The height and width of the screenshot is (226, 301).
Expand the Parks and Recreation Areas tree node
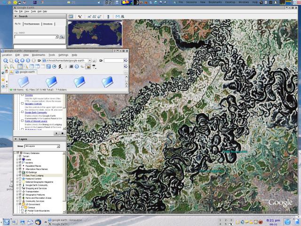(17, 198)
